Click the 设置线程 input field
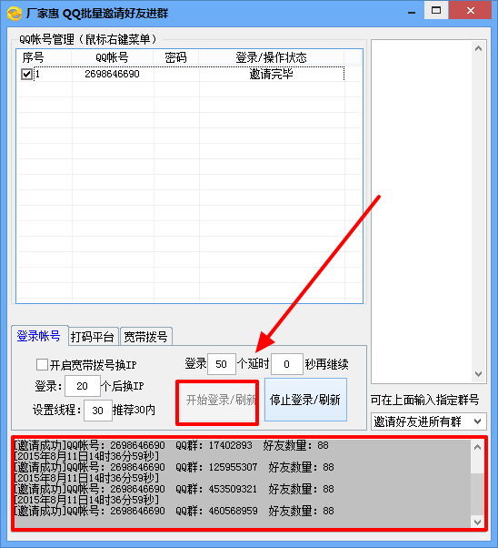Viewport: 498px width, 548px height. click(98, 411)
